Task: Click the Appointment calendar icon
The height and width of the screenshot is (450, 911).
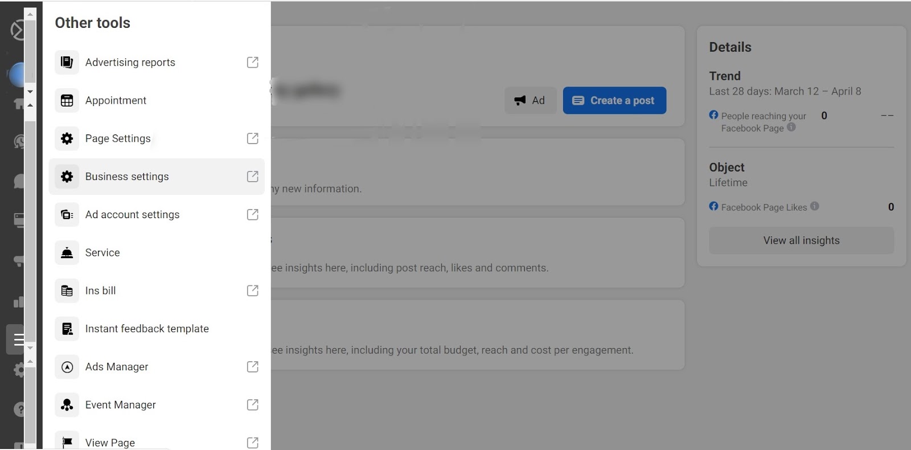Action: point(67,101)
